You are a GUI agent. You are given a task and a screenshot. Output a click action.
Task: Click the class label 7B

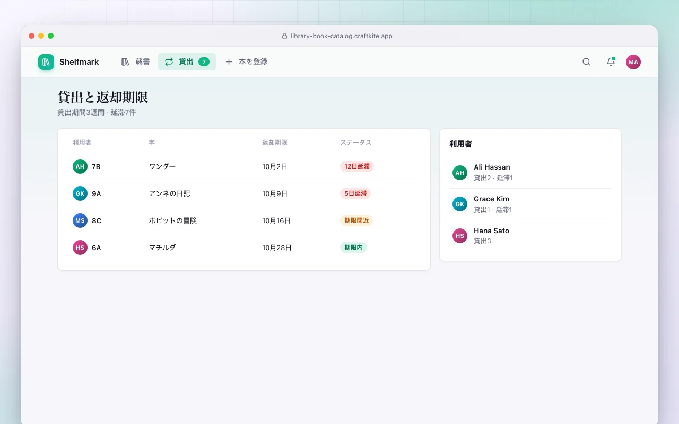point(96,166)
